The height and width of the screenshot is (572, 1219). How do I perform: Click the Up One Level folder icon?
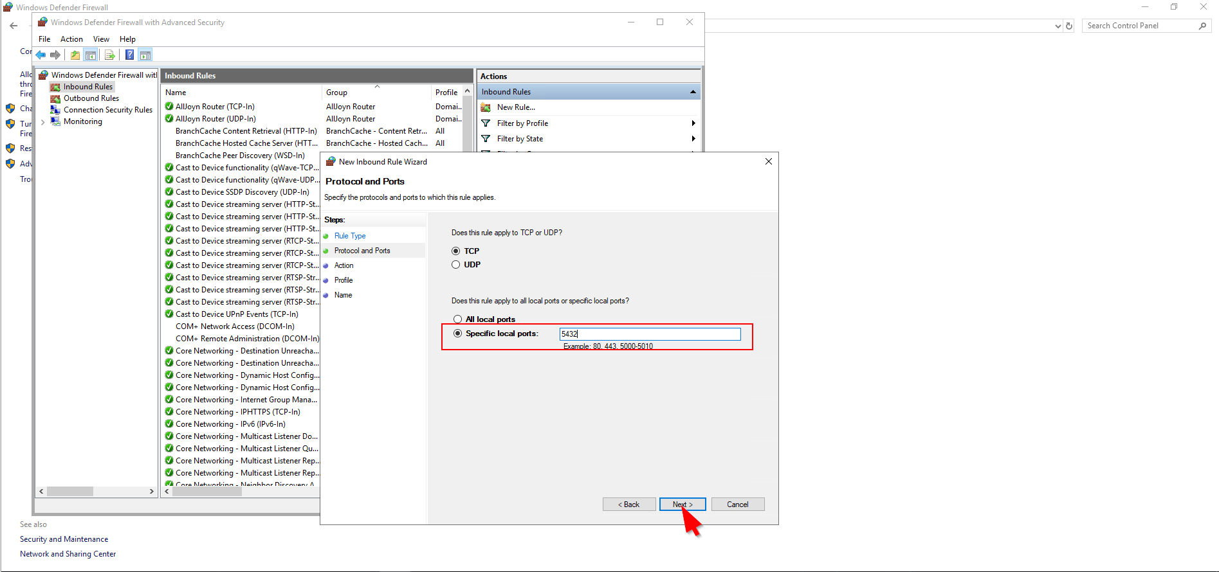[x=75, y=55]
